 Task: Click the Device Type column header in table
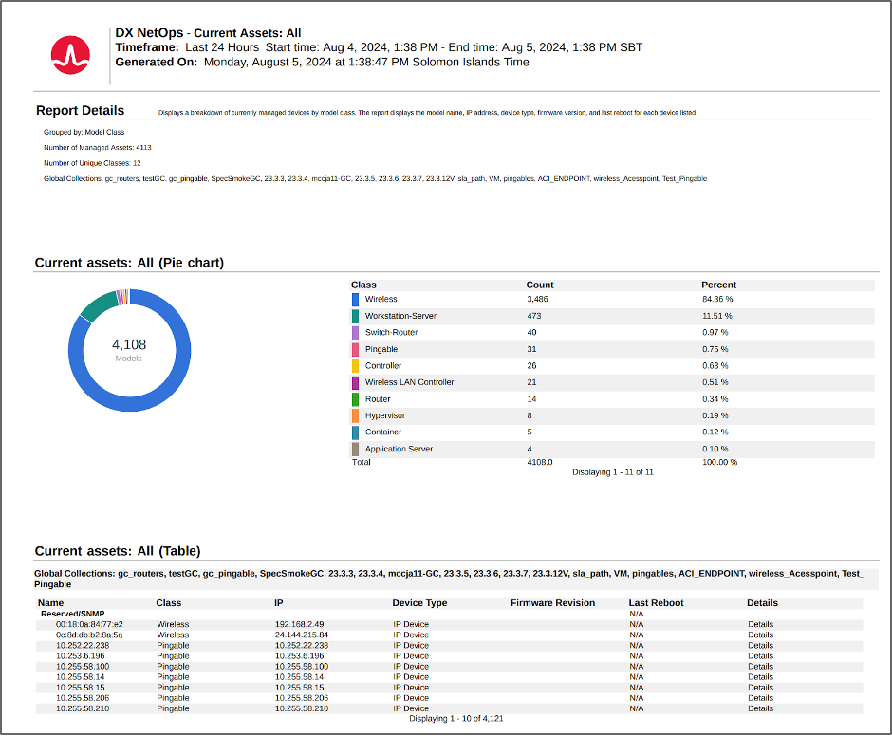click(x=419, y=603)
